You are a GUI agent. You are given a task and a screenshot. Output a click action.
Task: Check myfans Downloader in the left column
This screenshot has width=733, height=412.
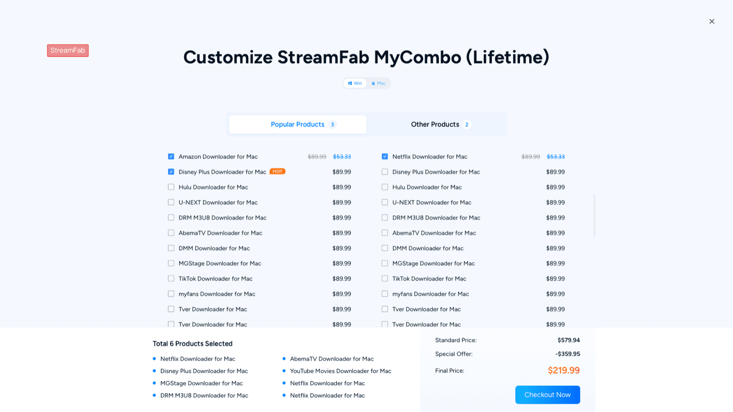[x=171, y=294]
